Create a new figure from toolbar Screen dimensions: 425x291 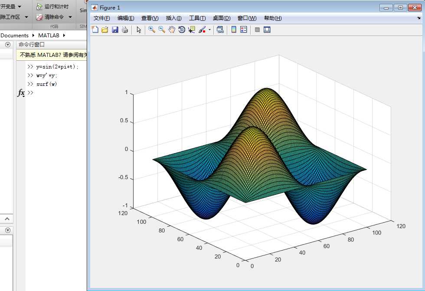click(x=95, y=29)
